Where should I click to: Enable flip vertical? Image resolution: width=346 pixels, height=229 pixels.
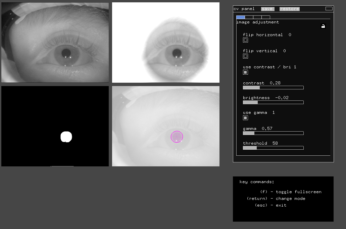coord(245,56)
